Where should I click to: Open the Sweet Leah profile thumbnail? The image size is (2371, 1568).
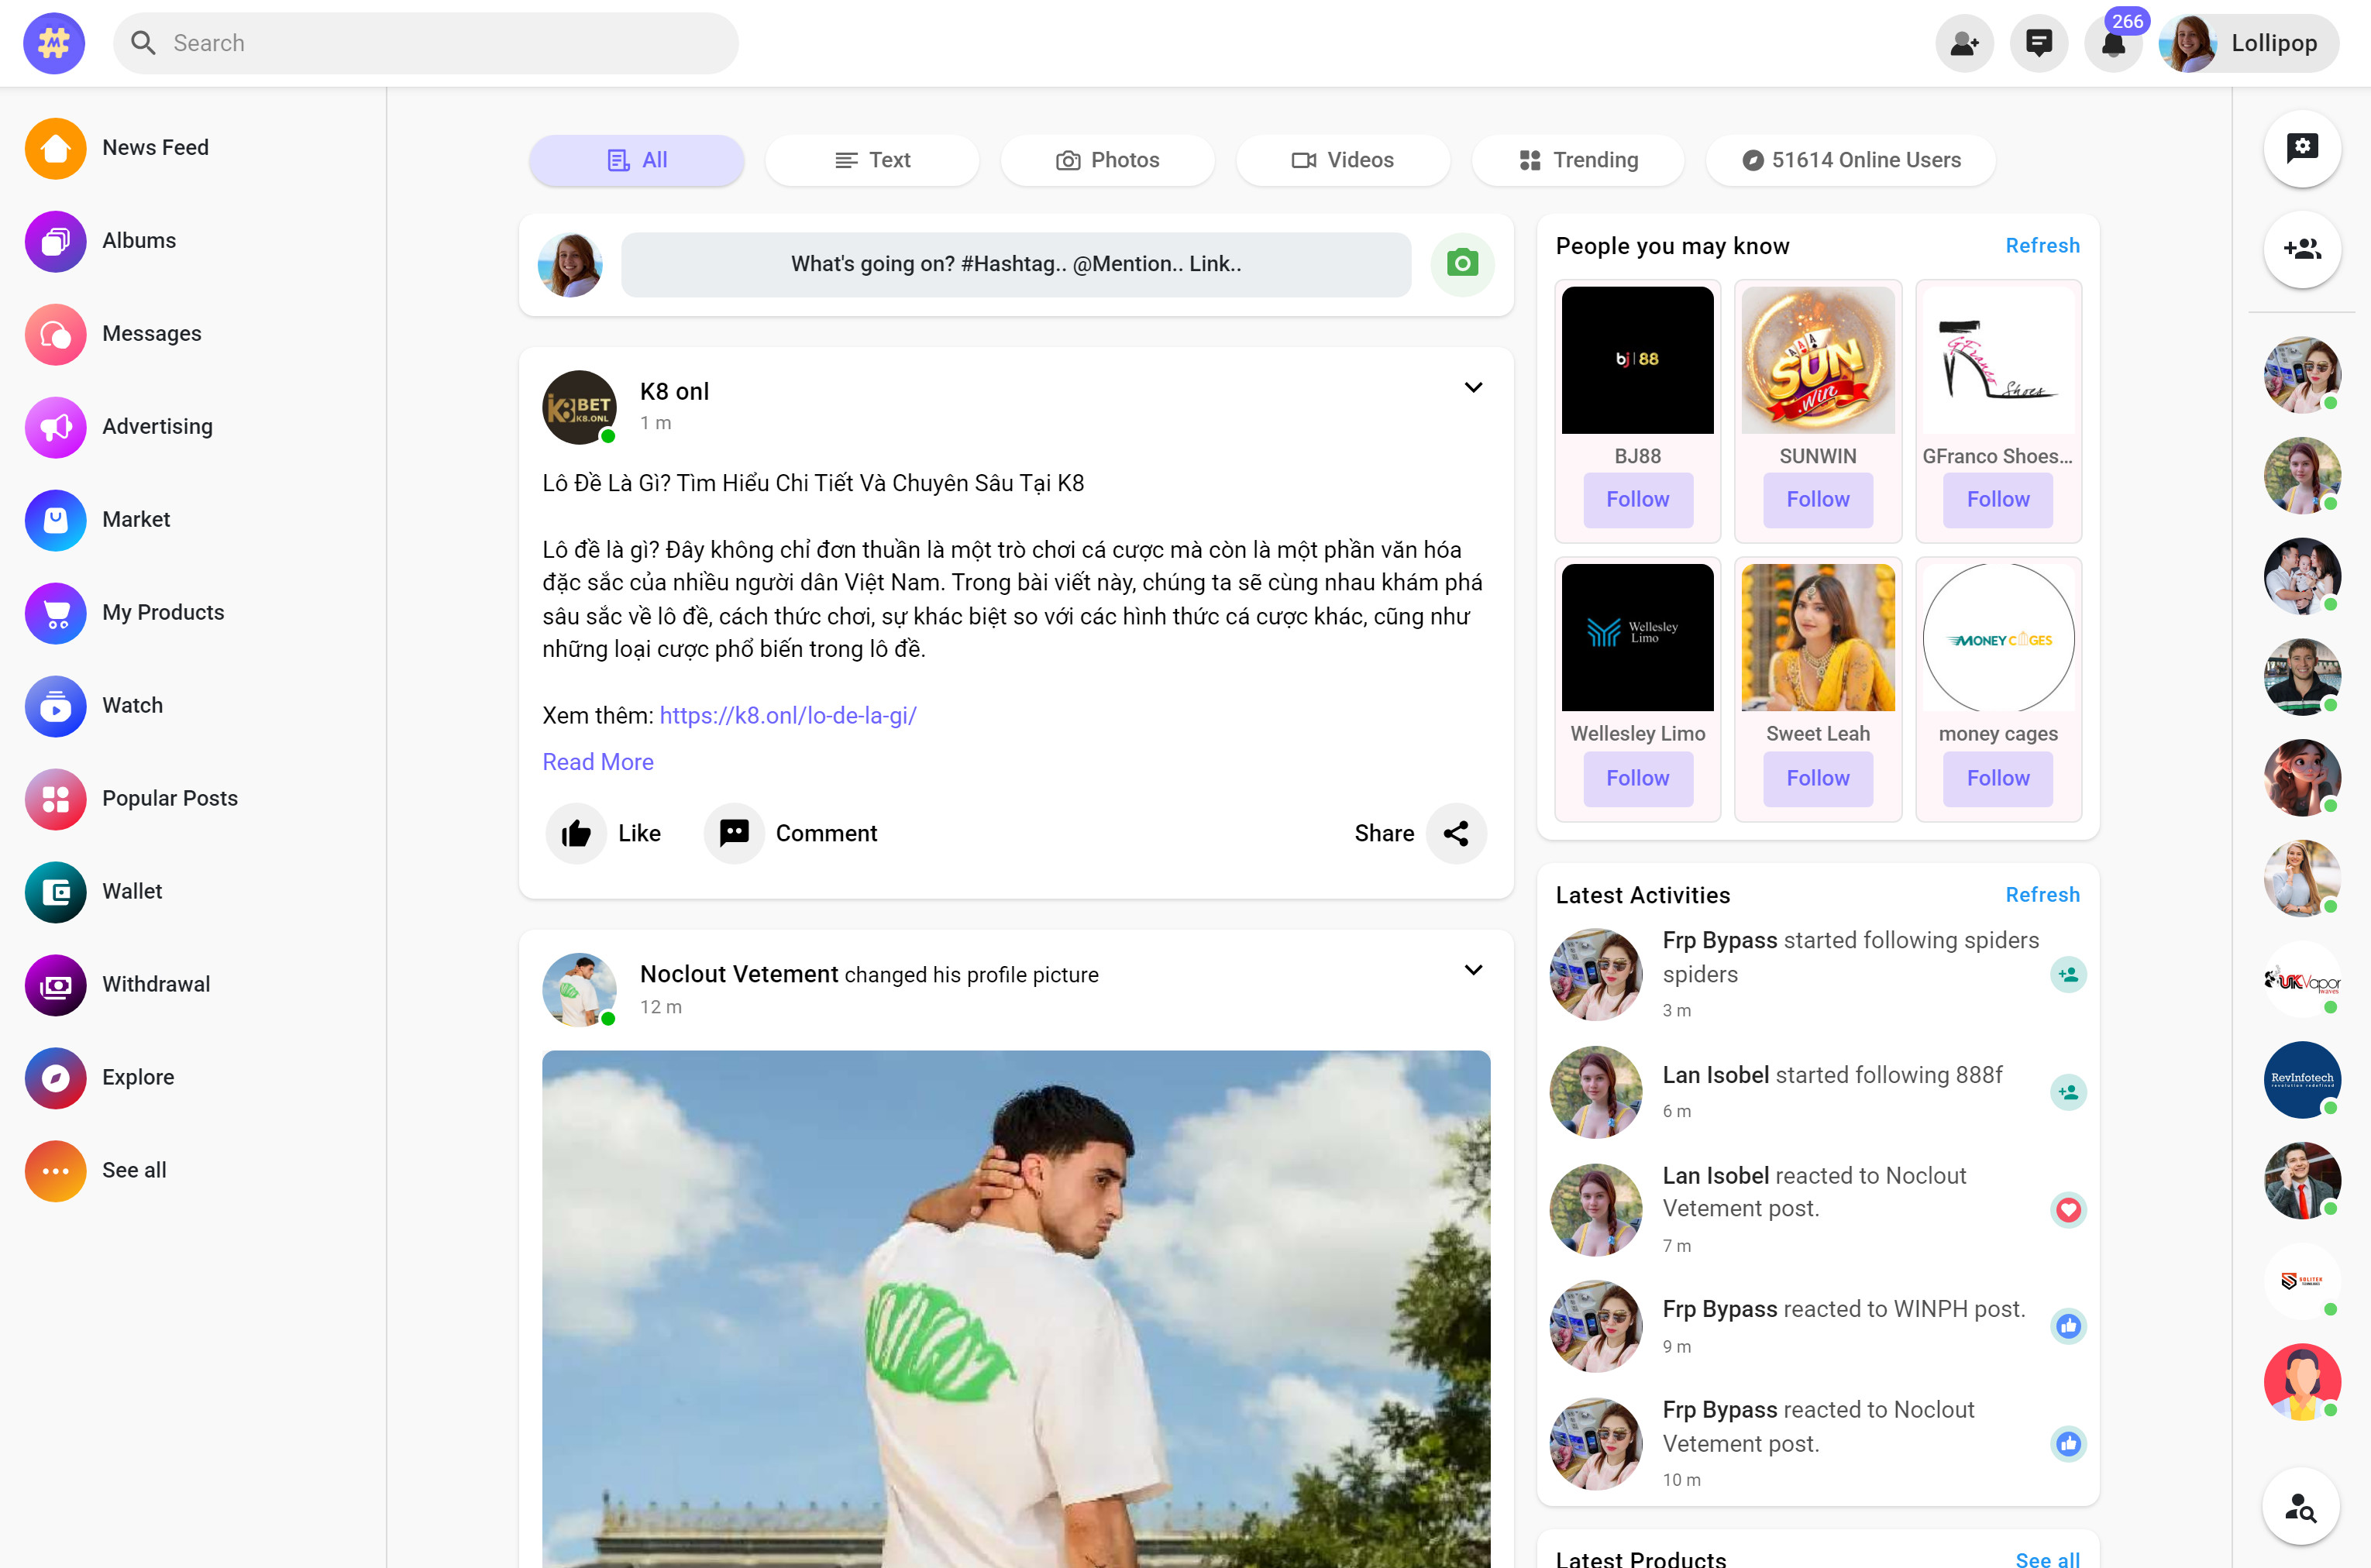point(1817,637)
